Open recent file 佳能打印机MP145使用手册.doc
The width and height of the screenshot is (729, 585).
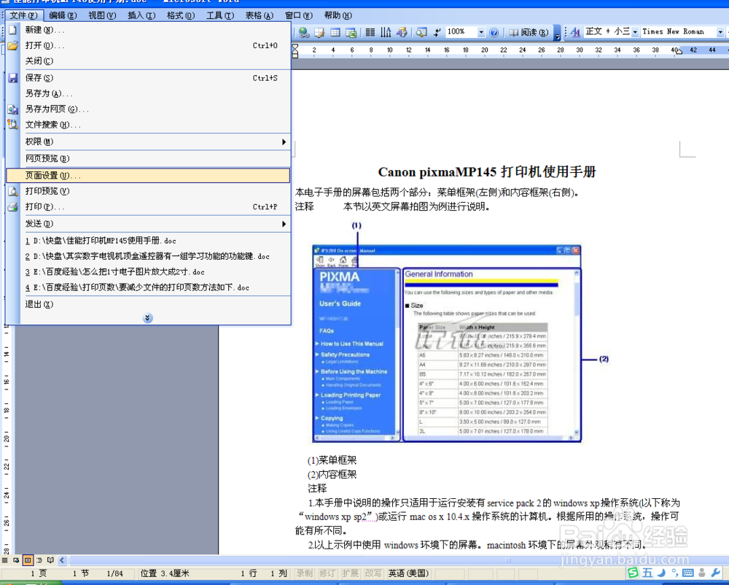point(148,241)
